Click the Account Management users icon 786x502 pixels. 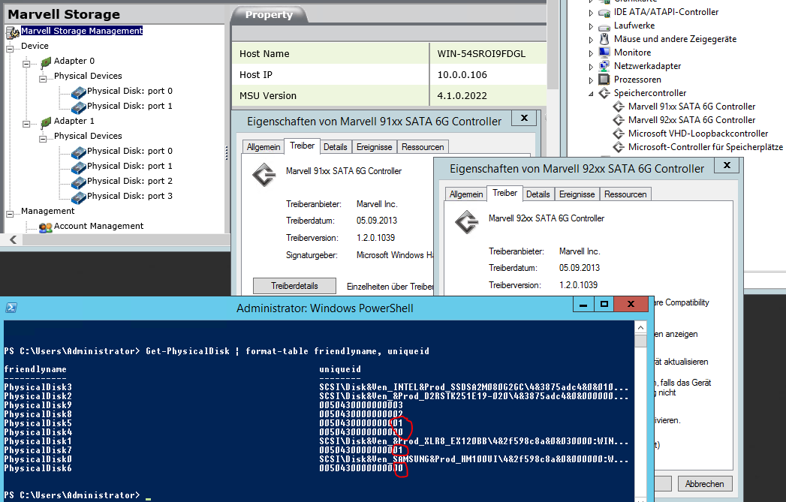point(46,227)
